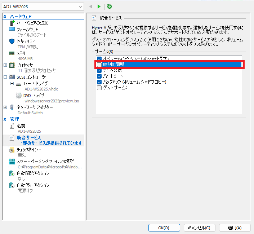Select the 自動開始アクション icon
This screenshot has height=234, width=254.
point(12,173)
